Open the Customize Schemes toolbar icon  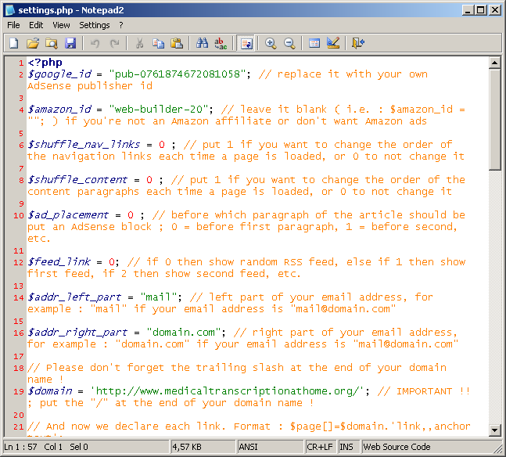click(x=333, y=43)
